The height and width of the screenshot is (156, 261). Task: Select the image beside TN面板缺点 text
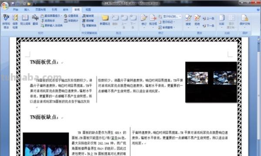coord(46,144)
